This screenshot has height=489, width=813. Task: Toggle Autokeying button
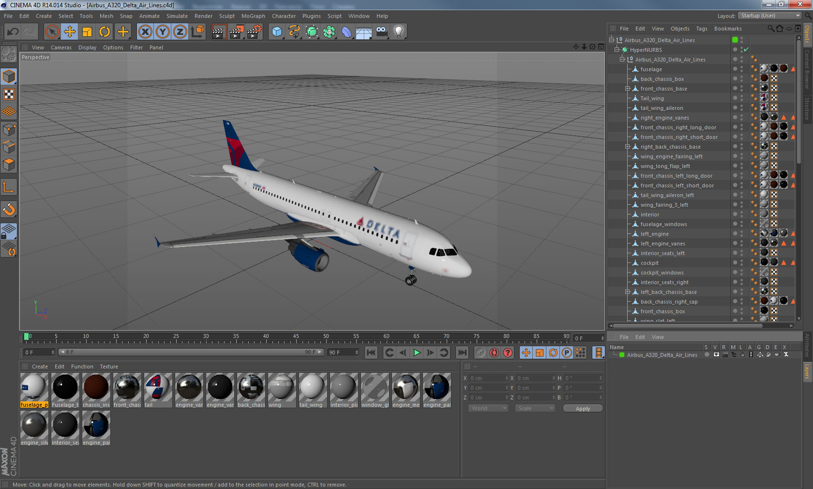(494, 352)
